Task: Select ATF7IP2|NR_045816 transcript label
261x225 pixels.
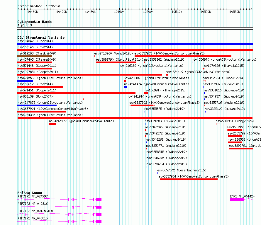Action: (x=33, y=204)
